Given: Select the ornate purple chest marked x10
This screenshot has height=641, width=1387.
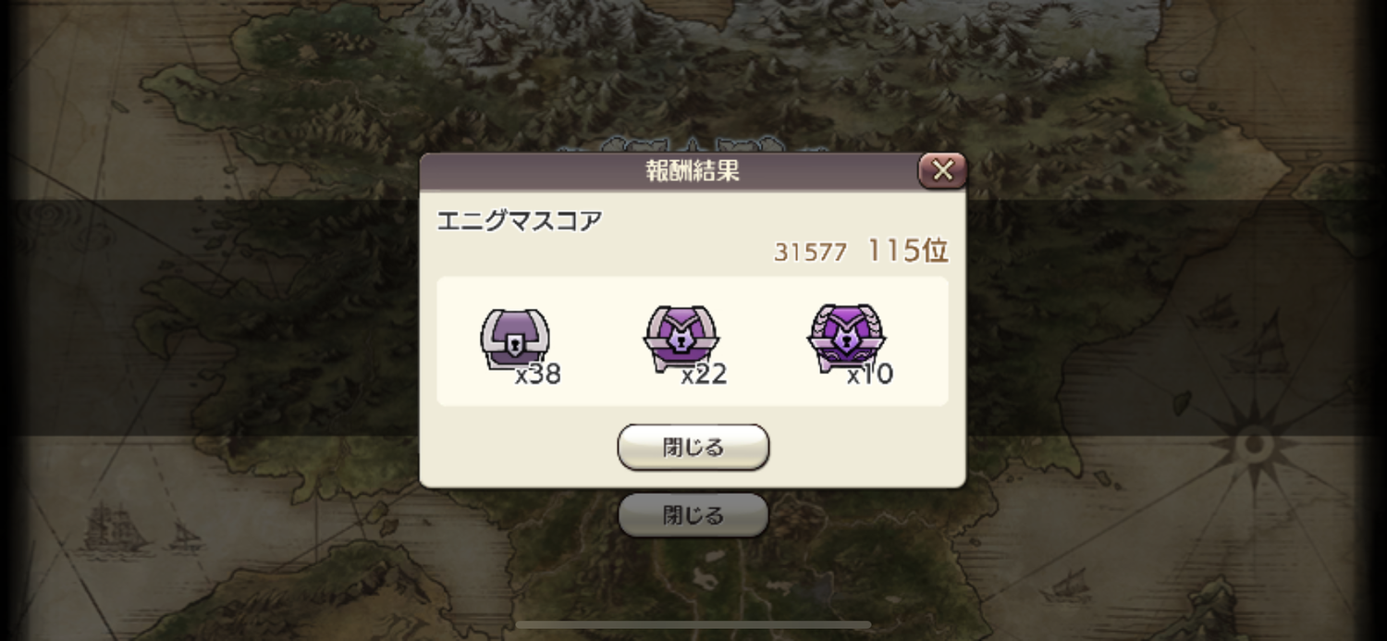Looking at the screenshot, I should point(846,338).
